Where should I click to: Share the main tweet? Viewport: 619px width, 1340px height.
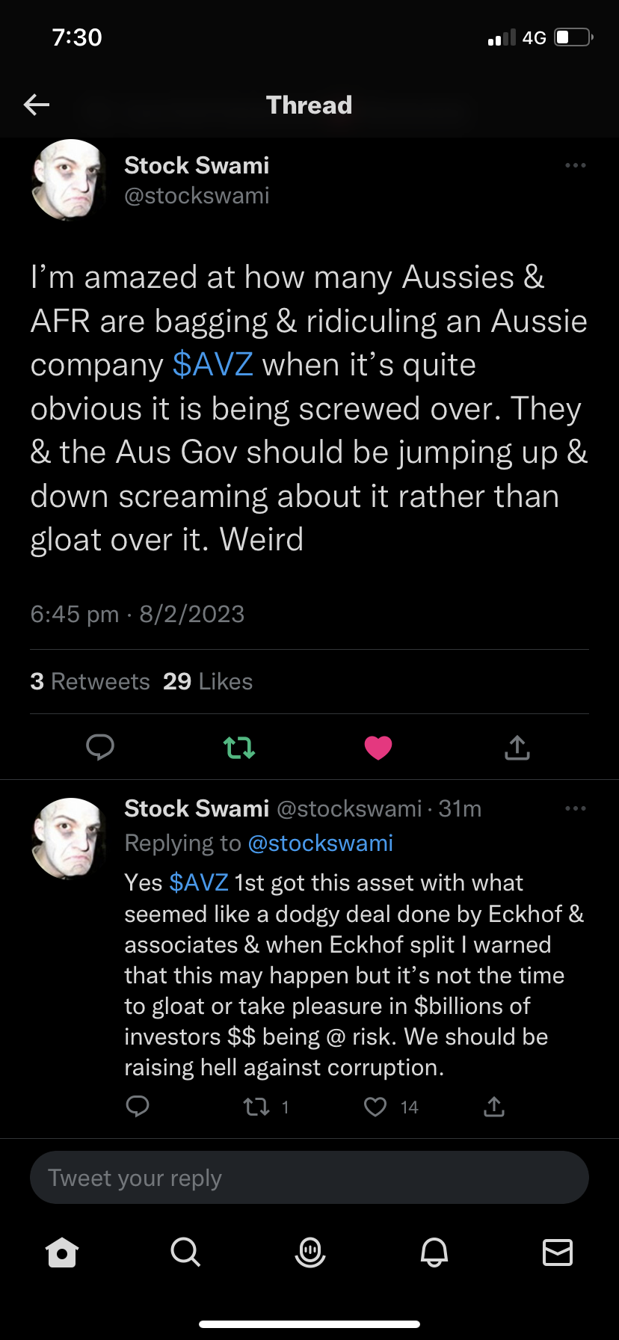point(517,747)
